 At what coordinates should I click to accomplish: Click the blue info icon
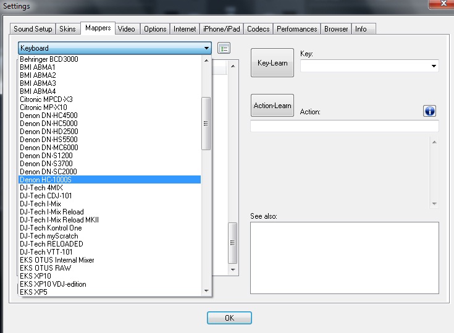pyautogui.click(x=430, y=111)
